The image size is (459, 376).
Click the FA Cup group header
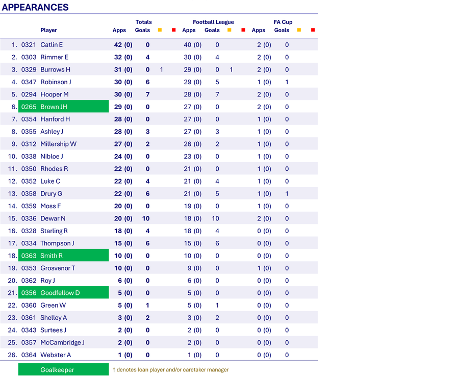283,22
